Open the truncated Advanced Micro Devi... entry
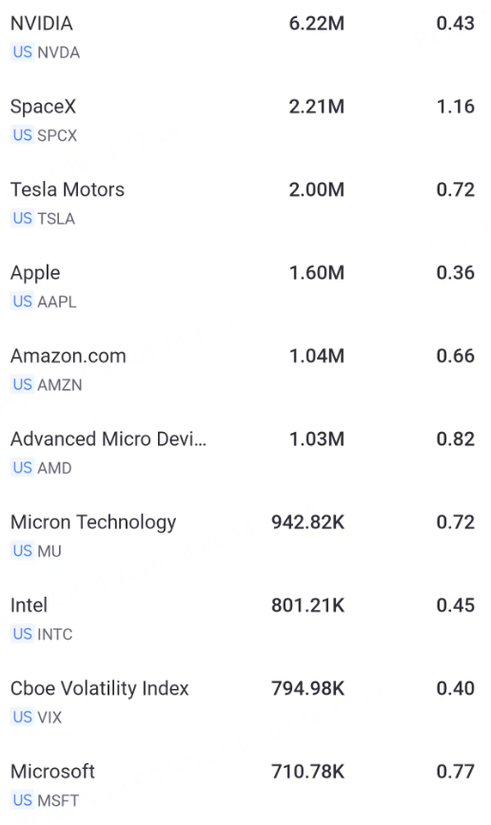 (x=245, y=453)
